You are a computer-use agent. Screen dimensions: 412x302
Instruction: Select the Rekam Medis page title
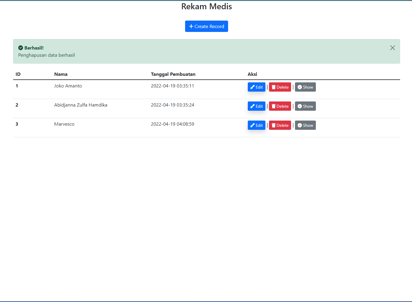pos(206,6)
